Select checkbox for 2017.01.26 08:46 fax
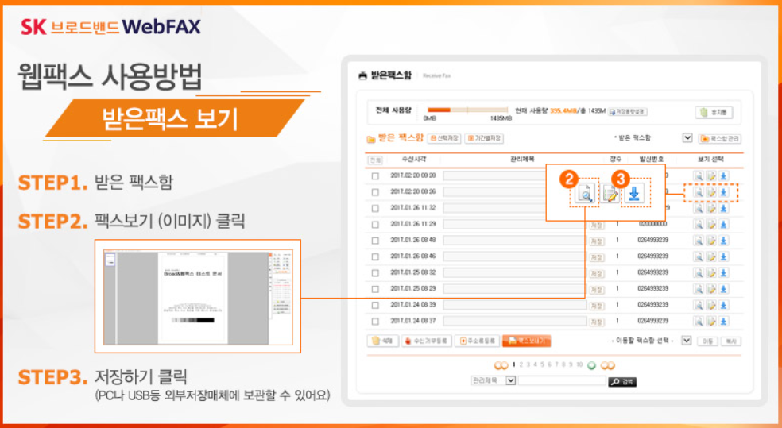Image resolution: width=782 pixels, height=428 pixels. pyautogui.click(x=375, y=256)
